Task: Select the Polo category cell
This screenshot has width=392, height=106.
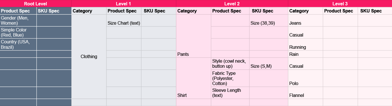Action: tap(305, 78)
